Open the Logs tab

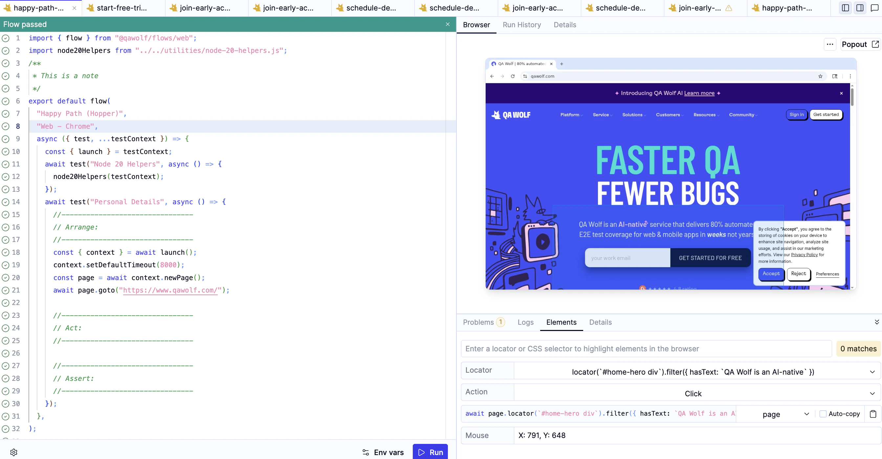(x=525, y=322)
